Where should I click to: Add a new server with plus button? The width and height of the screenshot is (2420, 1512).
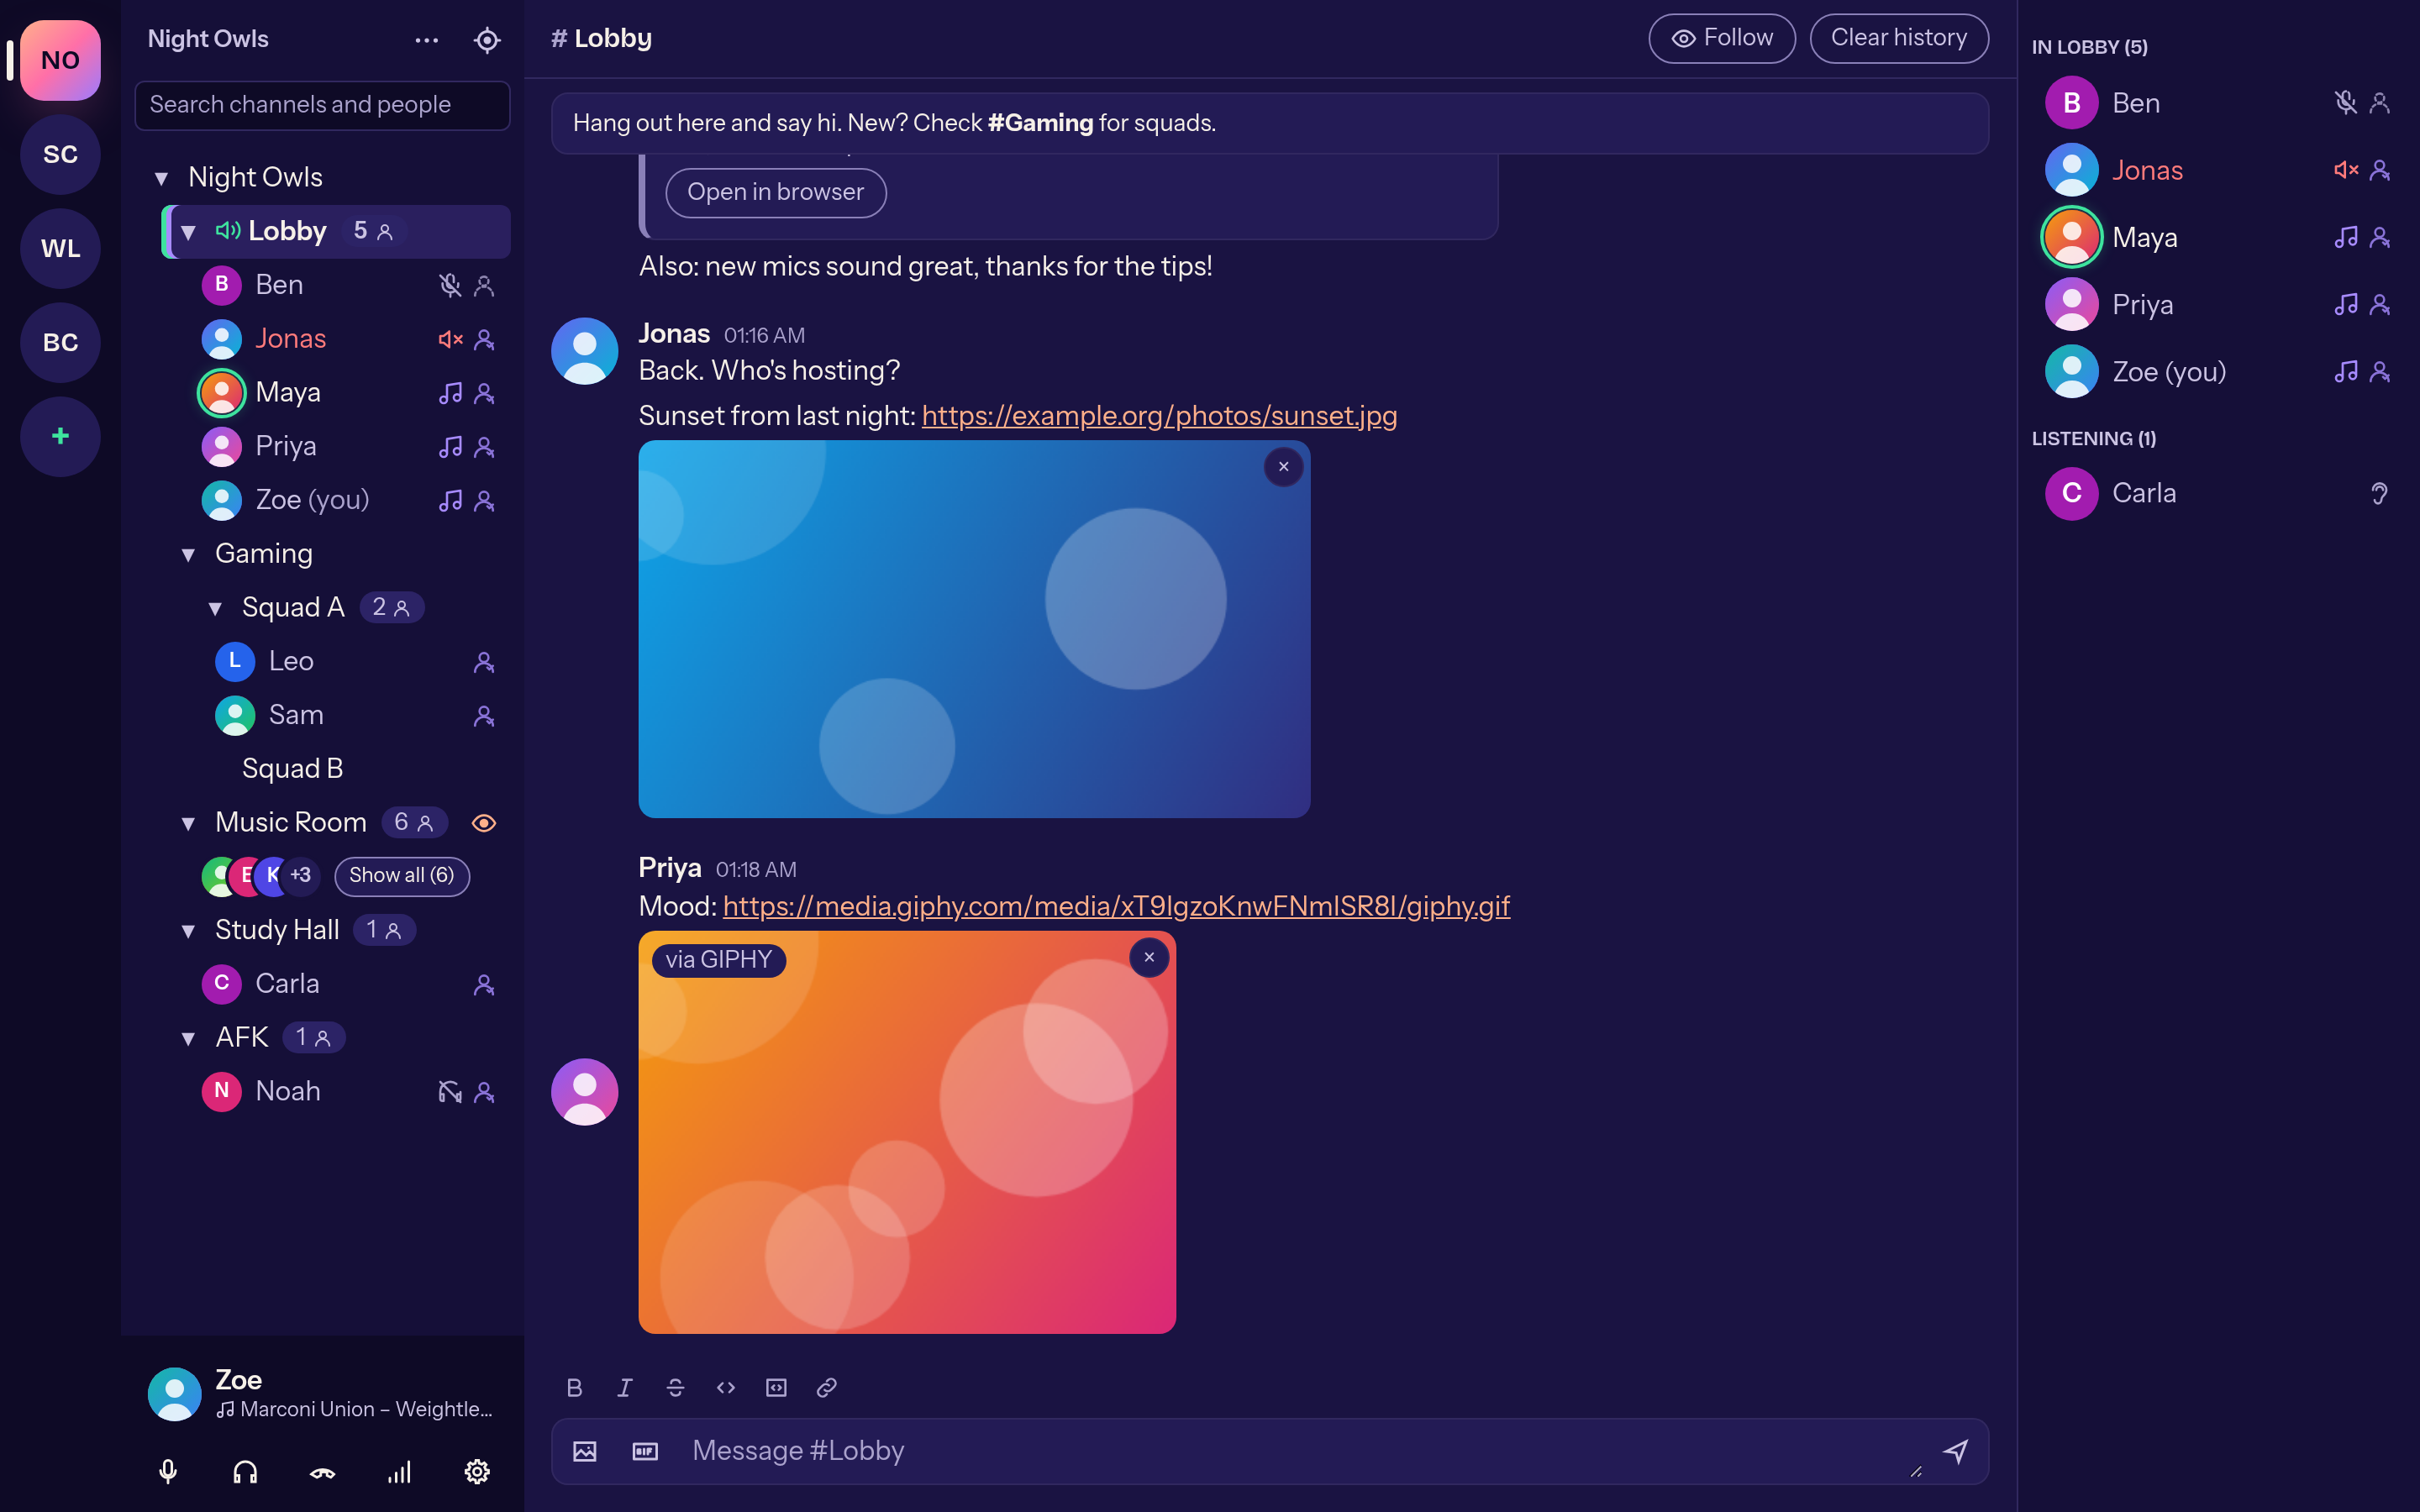pos(60,436)
